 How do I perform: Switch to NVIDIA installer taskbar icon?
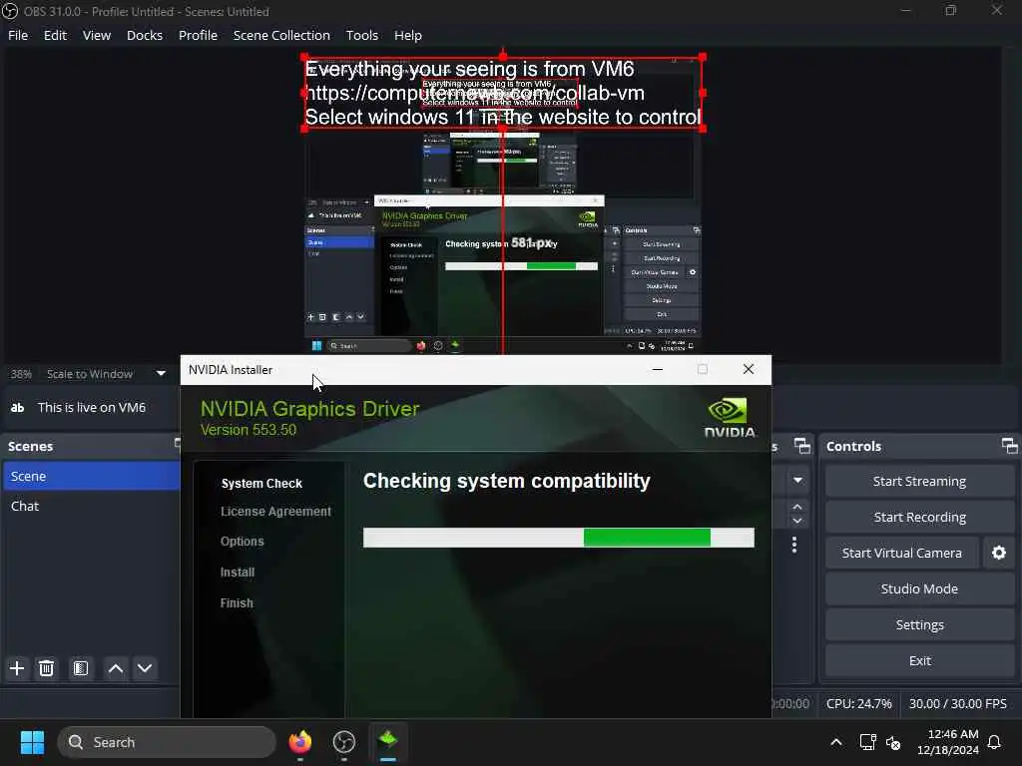[x=388, y=742]
